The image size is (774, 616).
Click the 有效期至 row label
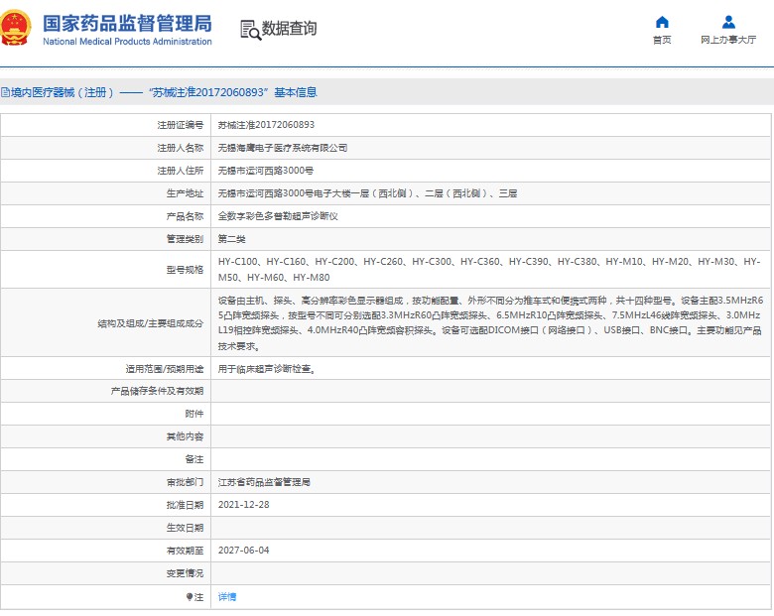click(x=185, y=550)
